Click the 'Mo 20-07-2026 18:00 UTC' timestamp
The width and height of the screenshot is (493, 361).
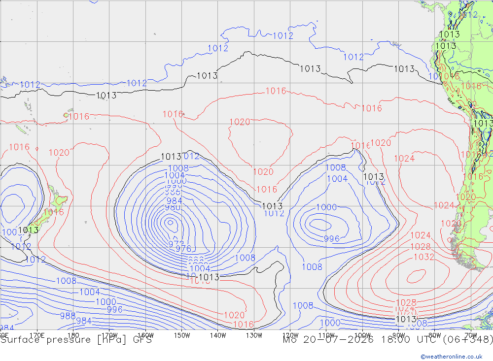pyautogui.click(x=361, y=340)
